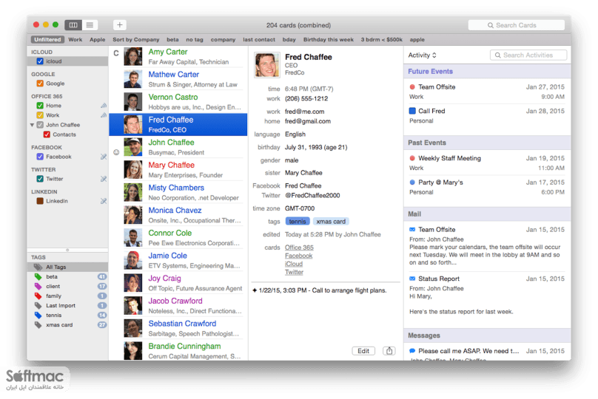This screenshot has width=598, height=399.
Task: Click blue dot of Party @ Mary's event
Action: (412, 183)
